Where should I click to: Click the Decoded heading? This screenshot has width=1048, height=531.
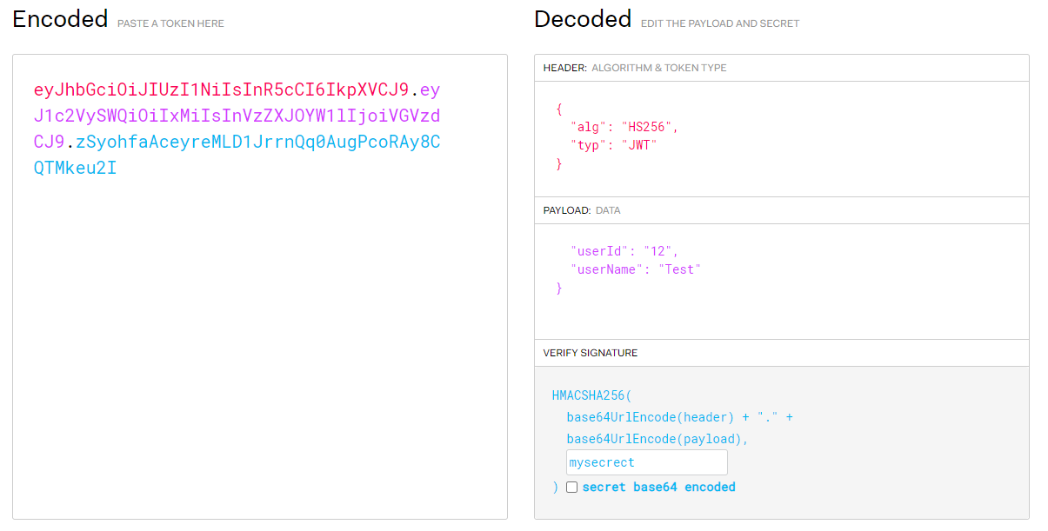[x=583, y=19]
